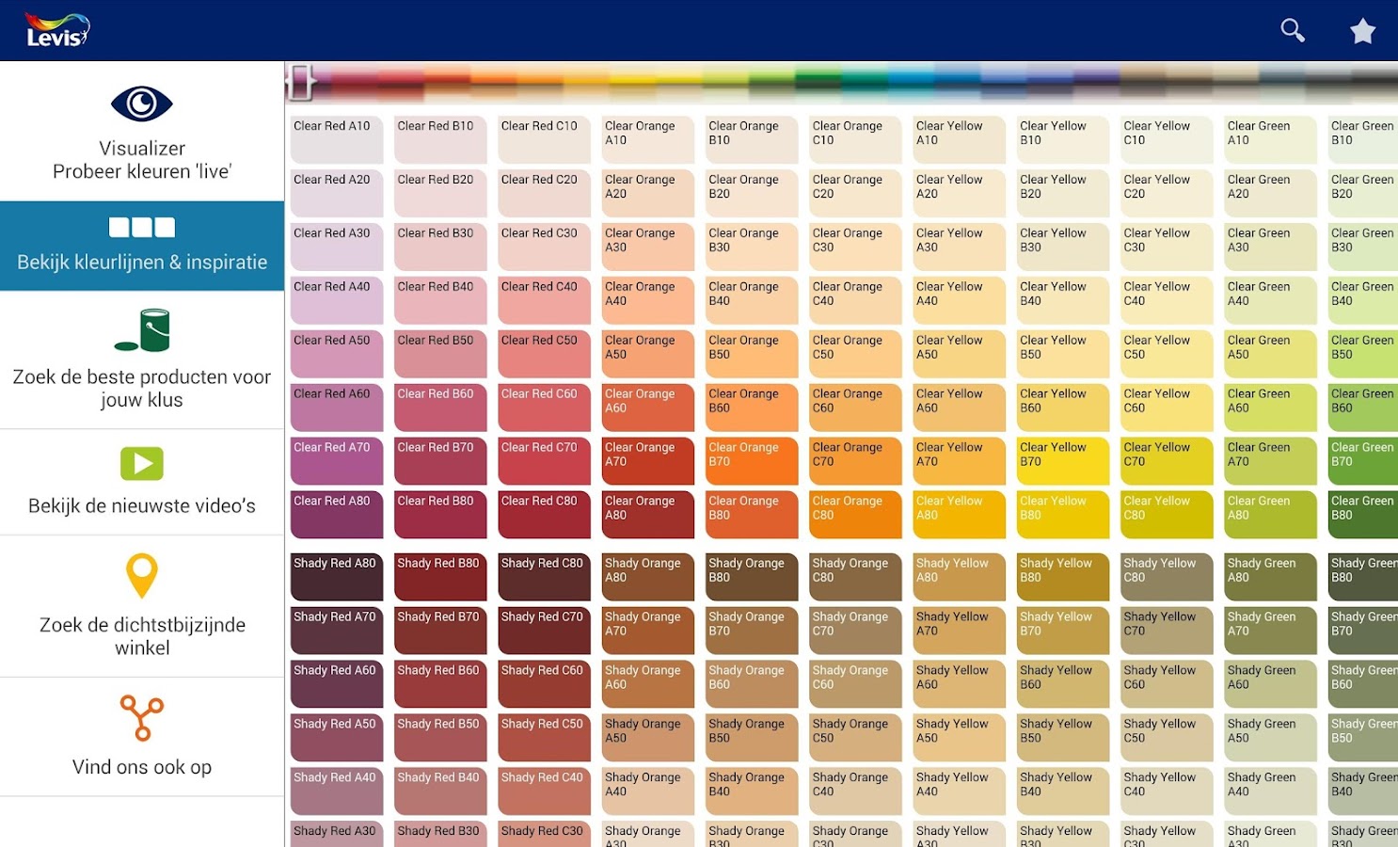Click 'Bekijk de nieuwste video's' link
Screen dimensions: 1398x847
pyautogui.click(x=142, y=505)
